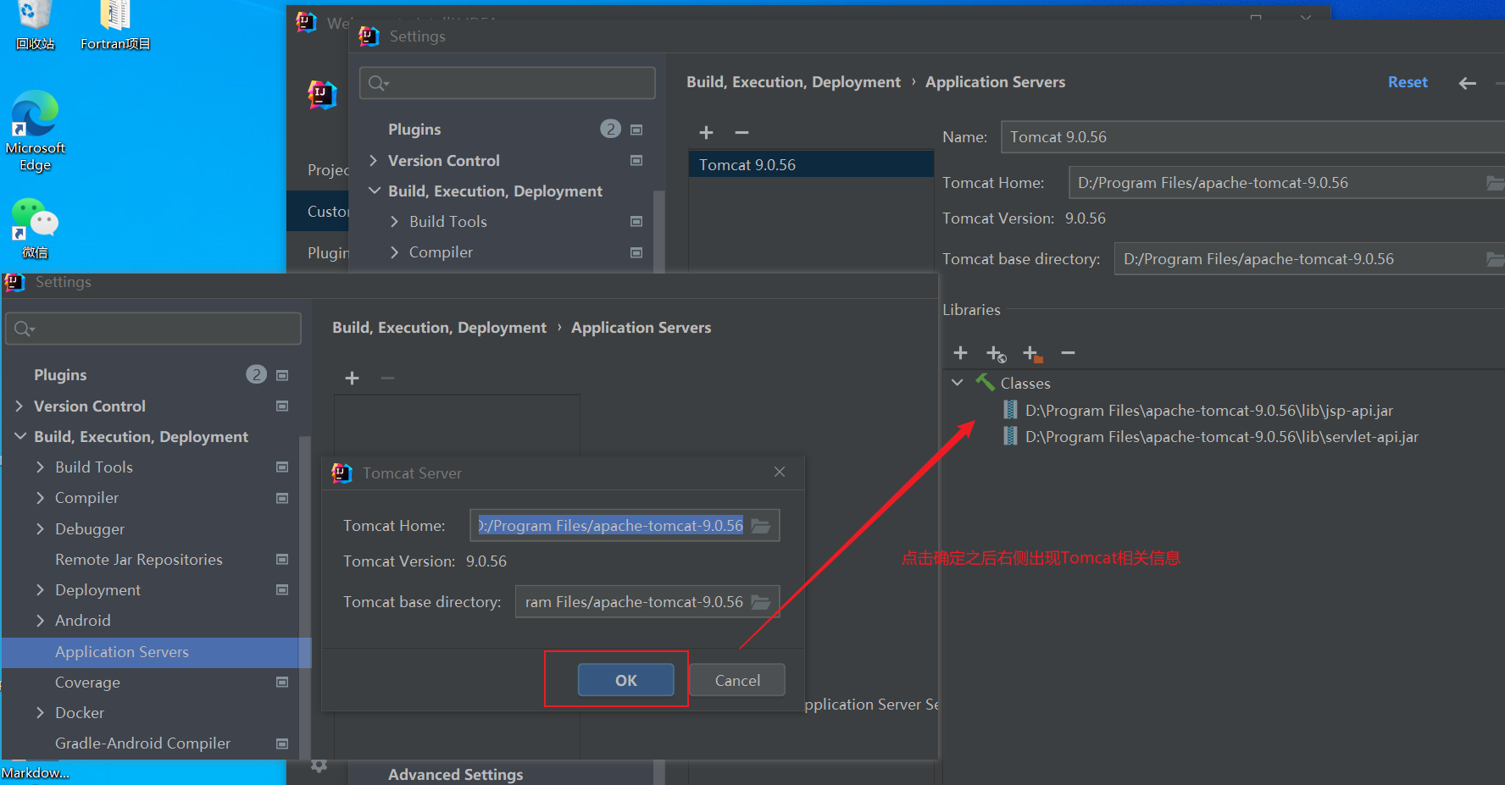Image resolution: width=1505 pixels, height=785 pixels.
Task: Click gear icon at bottom of Welcome window
Action: (x=319, y=766)
